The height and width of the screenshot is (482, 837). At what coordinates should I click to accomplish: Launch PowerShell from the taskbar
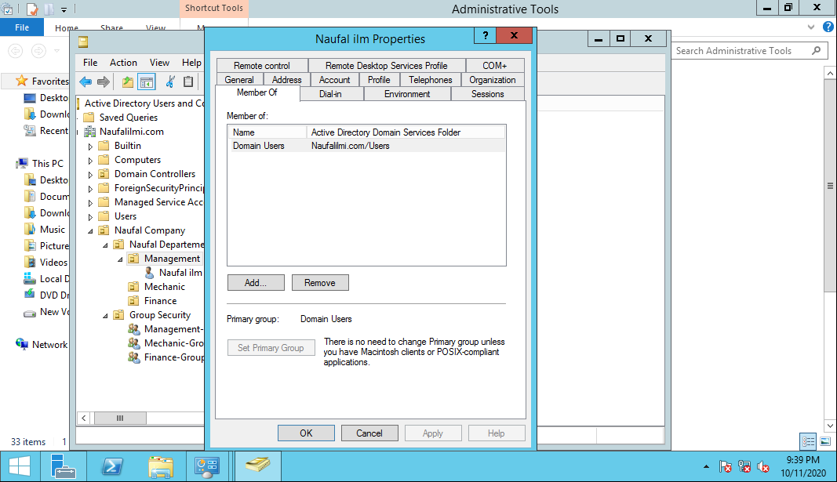(112, 466)
